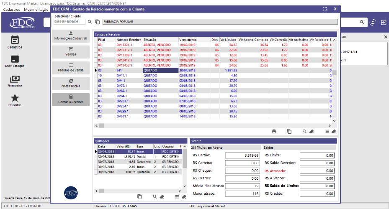Viewport: 389px width, 209px height.
Task: Open the Vendas section
Action: click(x=71, y=52)
